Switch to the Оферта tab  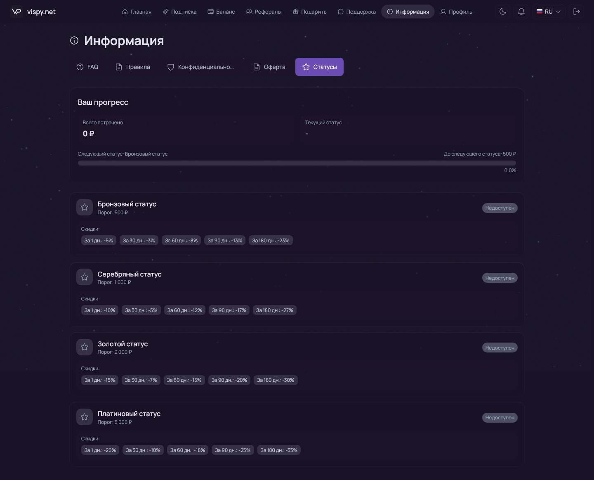[x=269, y=67]
